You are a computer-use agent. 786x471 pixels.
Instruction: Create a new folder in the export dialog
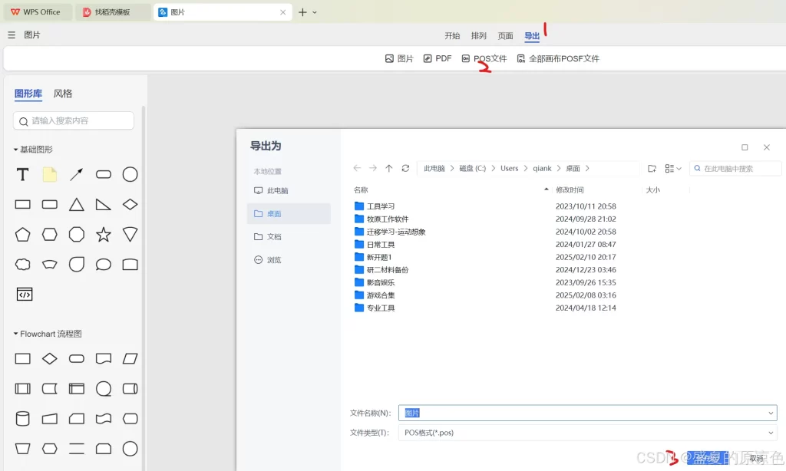pyautogui.click(x=652, y=168)
